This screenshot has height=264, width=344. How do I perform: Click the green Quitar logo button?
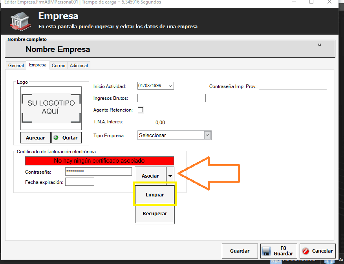click(x=66, y=138)
